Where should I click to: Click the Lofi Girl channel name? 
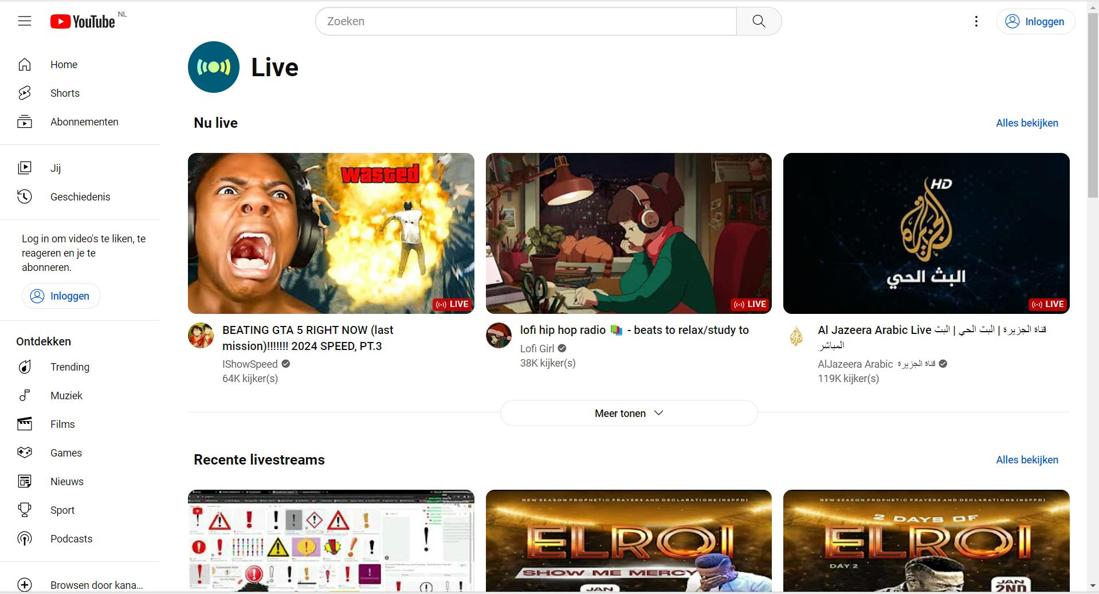[x=537, y=349]
